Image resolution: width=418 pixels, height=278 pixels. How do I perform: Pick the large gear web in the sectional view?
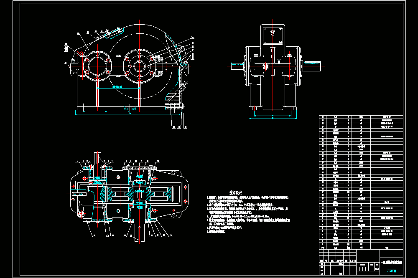point(140,194)
